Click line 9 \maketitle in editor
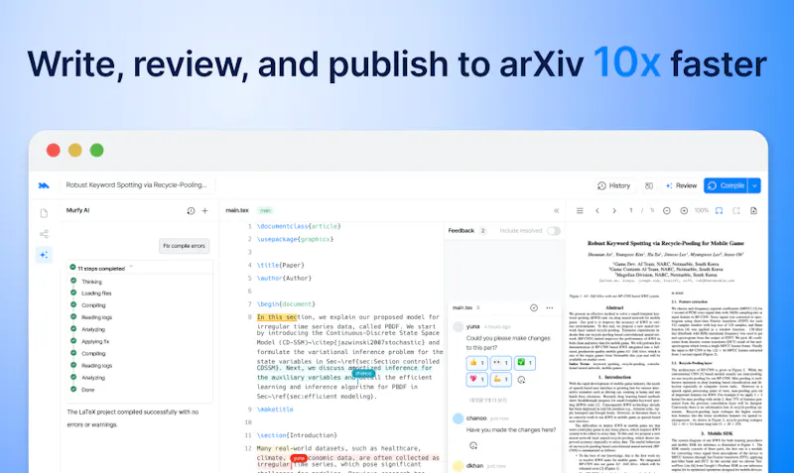Viewport: 794px width, 473px height. [x=275, y=410]
